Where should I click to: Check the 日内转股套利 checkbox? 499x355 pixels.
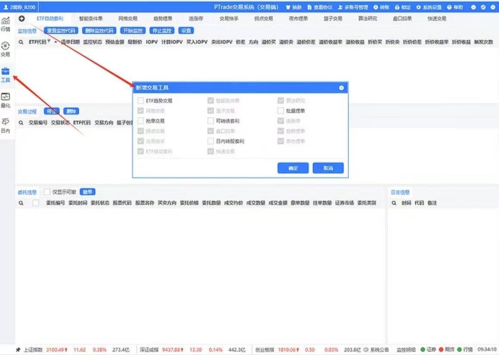point(210,141)
